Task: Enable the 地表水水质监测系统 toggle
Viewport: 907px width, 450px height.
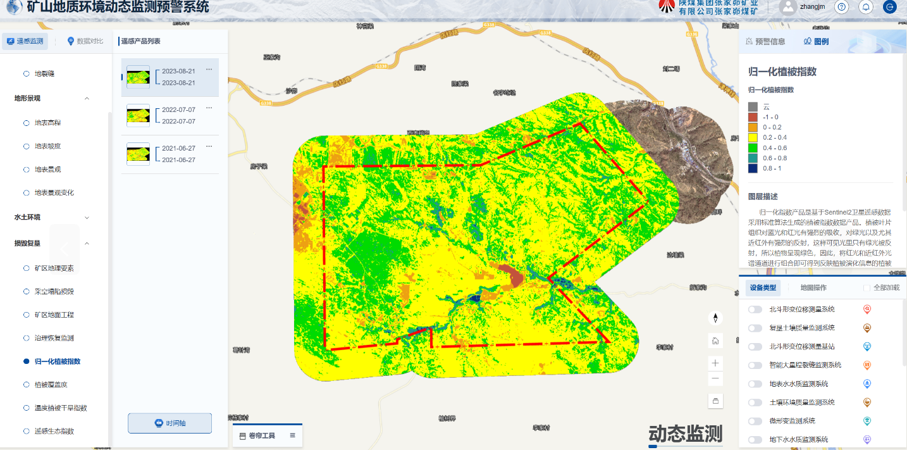Action: click(x=755, y=384)
